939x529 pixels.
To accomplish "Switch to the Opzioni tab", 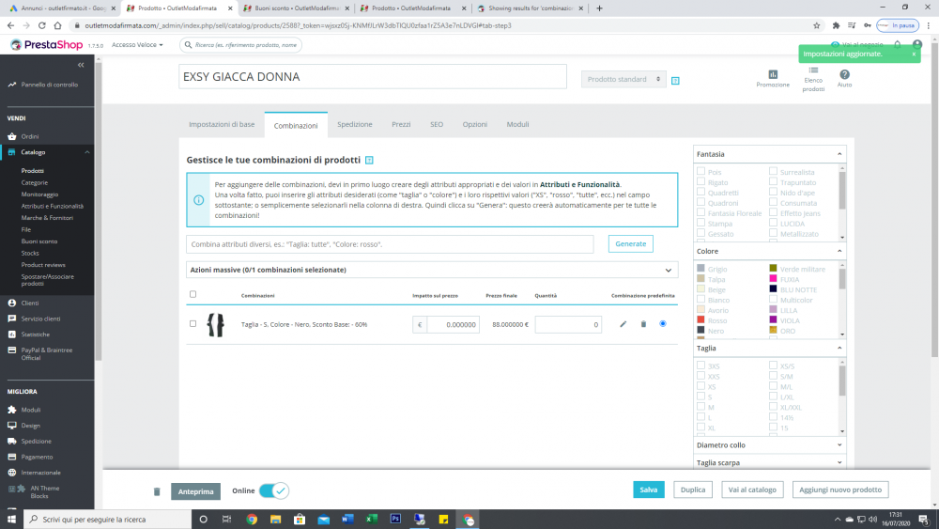I will (475, 124).
